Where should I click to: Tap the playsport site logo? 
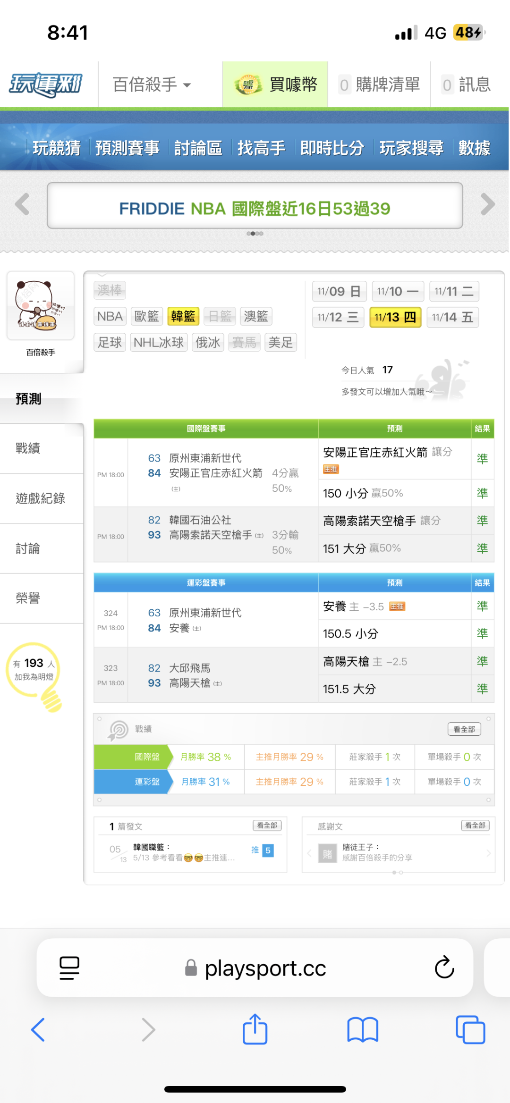tap(46, 85)
